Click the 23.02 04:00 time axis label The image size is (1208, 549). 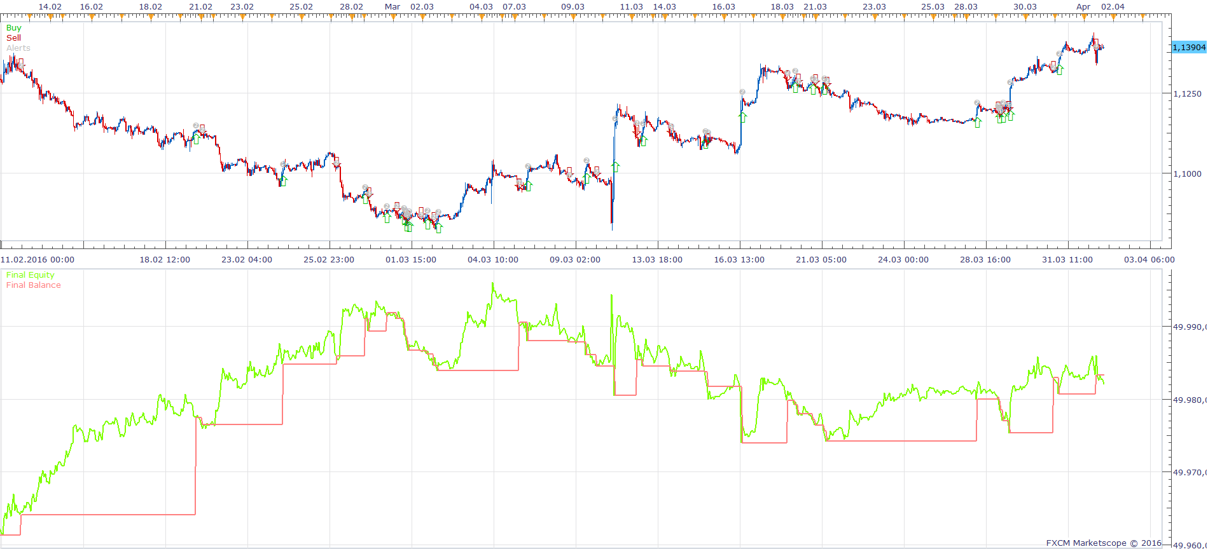[x=247, y=260]
